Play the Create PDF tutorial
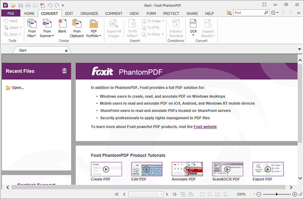The width and height of the screenshot is (304, 199). [x=106, y=169]
